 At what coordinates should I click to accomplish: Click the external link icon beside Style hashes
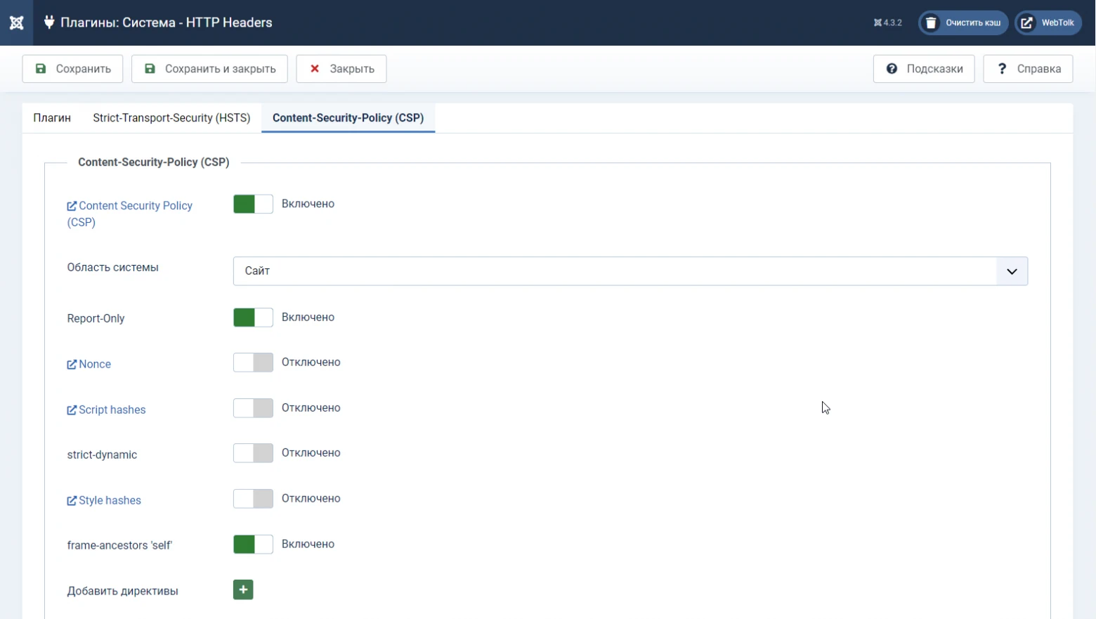(72, 501)
